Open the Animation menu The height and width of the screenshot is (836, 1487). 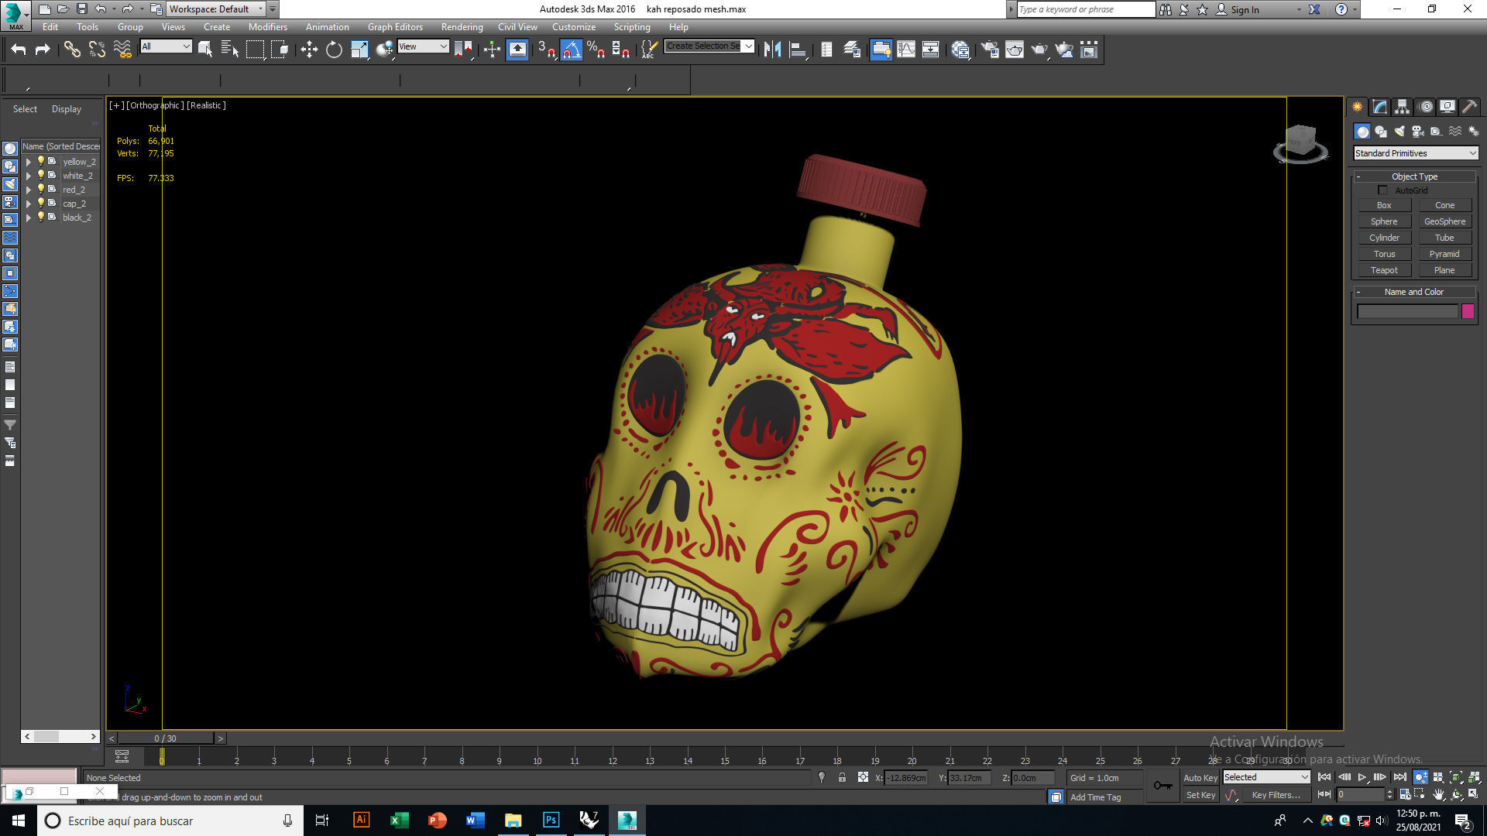point(327,26)
